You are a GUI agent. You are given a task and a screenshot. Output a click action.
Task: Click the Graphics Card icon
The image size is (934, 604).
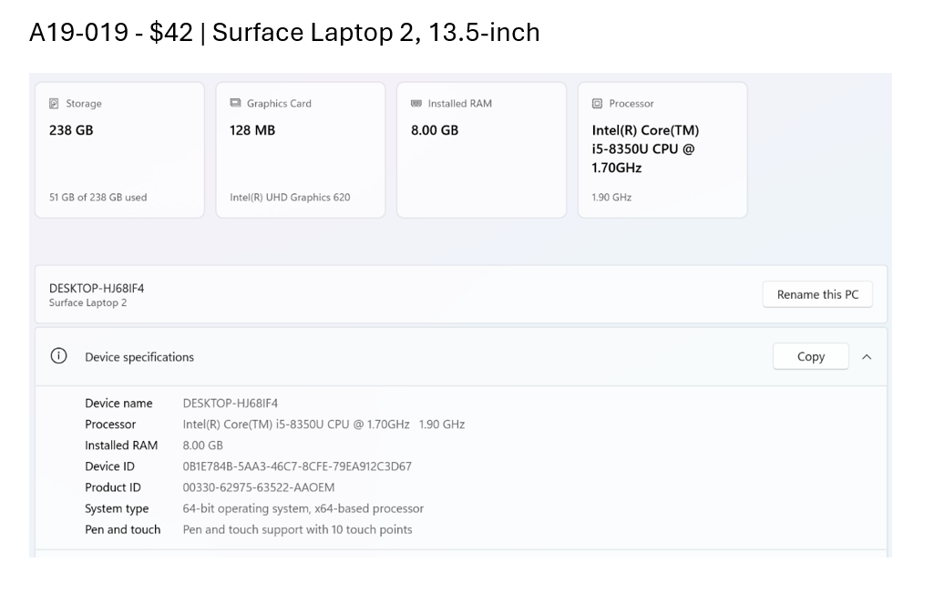coord(237,103)
